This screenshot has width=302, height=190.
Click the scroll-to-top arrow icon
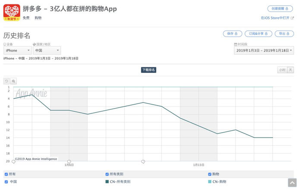[x=293, y=182]
